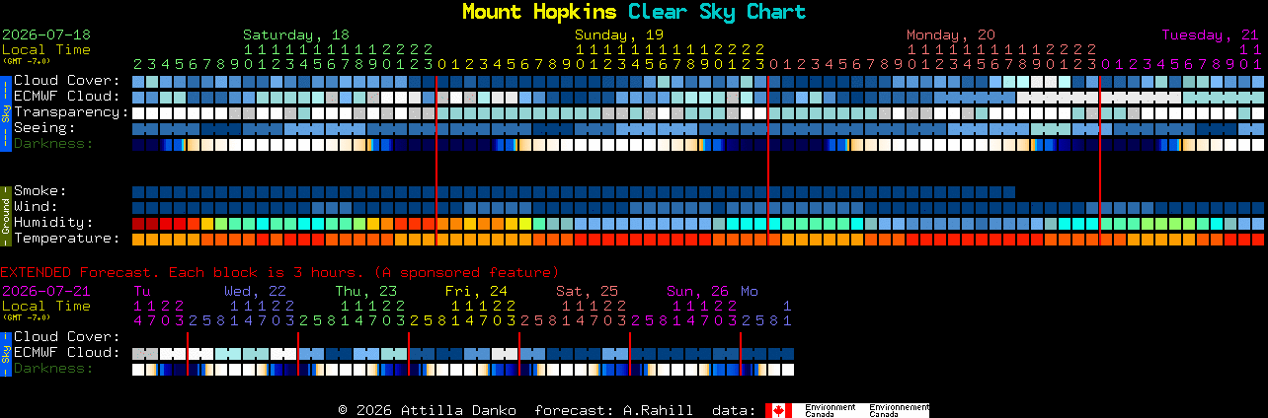Select the Sat, 25 heading
Screen dimensions: 1268x418
pos(587,291)
